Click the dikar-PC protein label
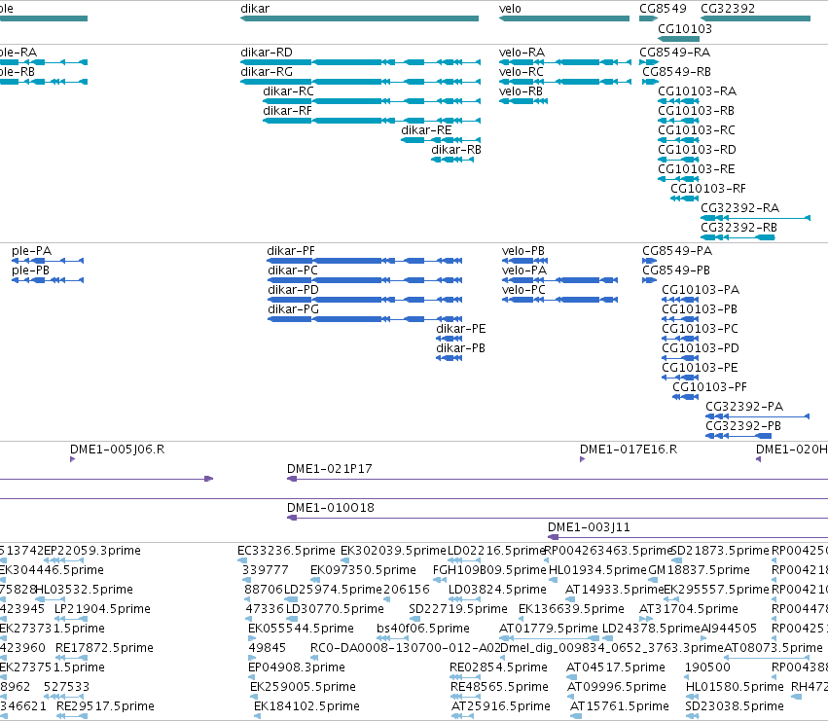 coord(293,270)
